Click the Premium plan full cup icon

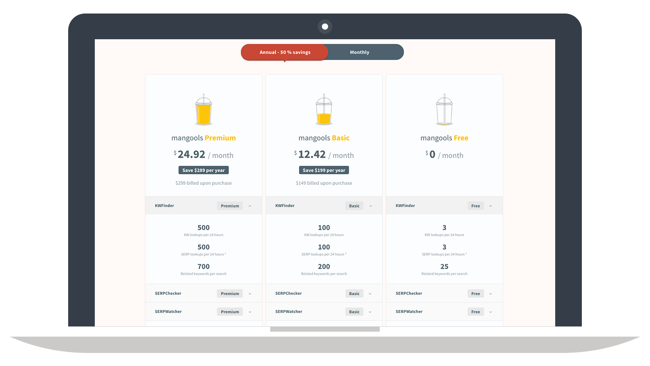[x=204, y=110]
